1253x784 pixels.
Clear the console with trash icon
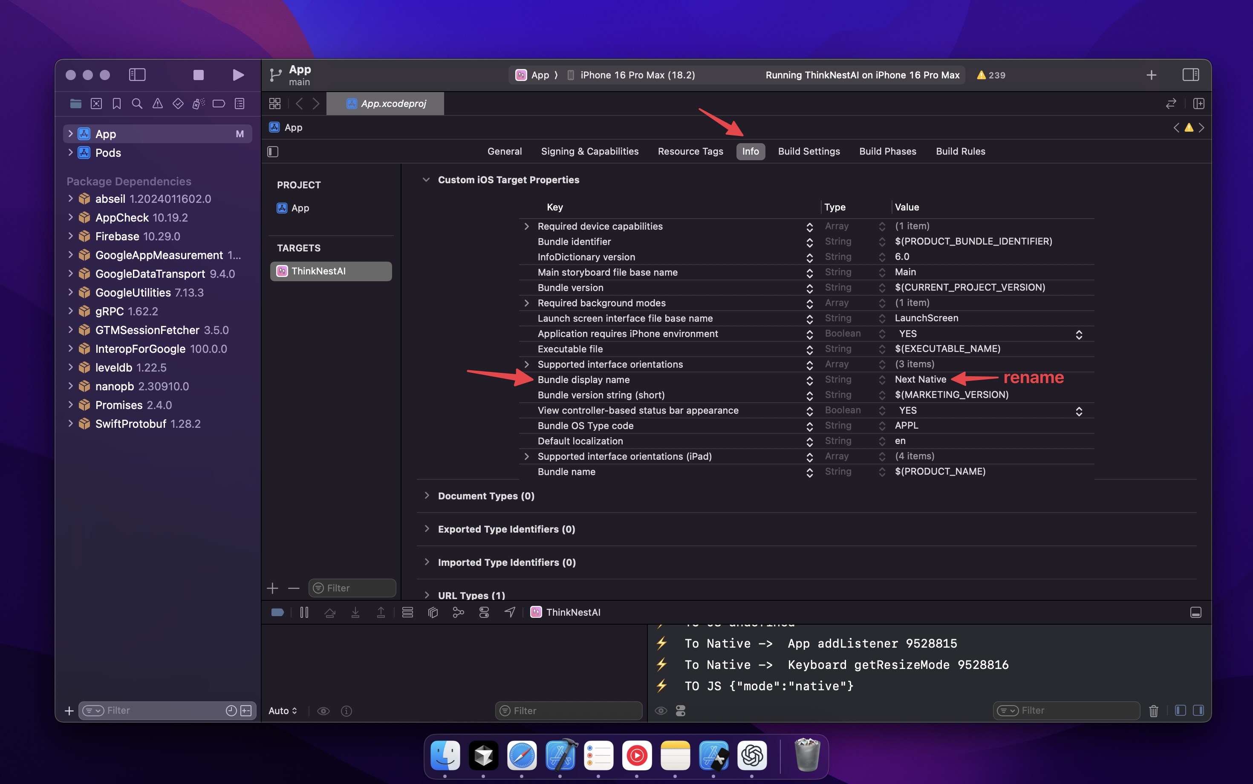(x=1153, y=711)
